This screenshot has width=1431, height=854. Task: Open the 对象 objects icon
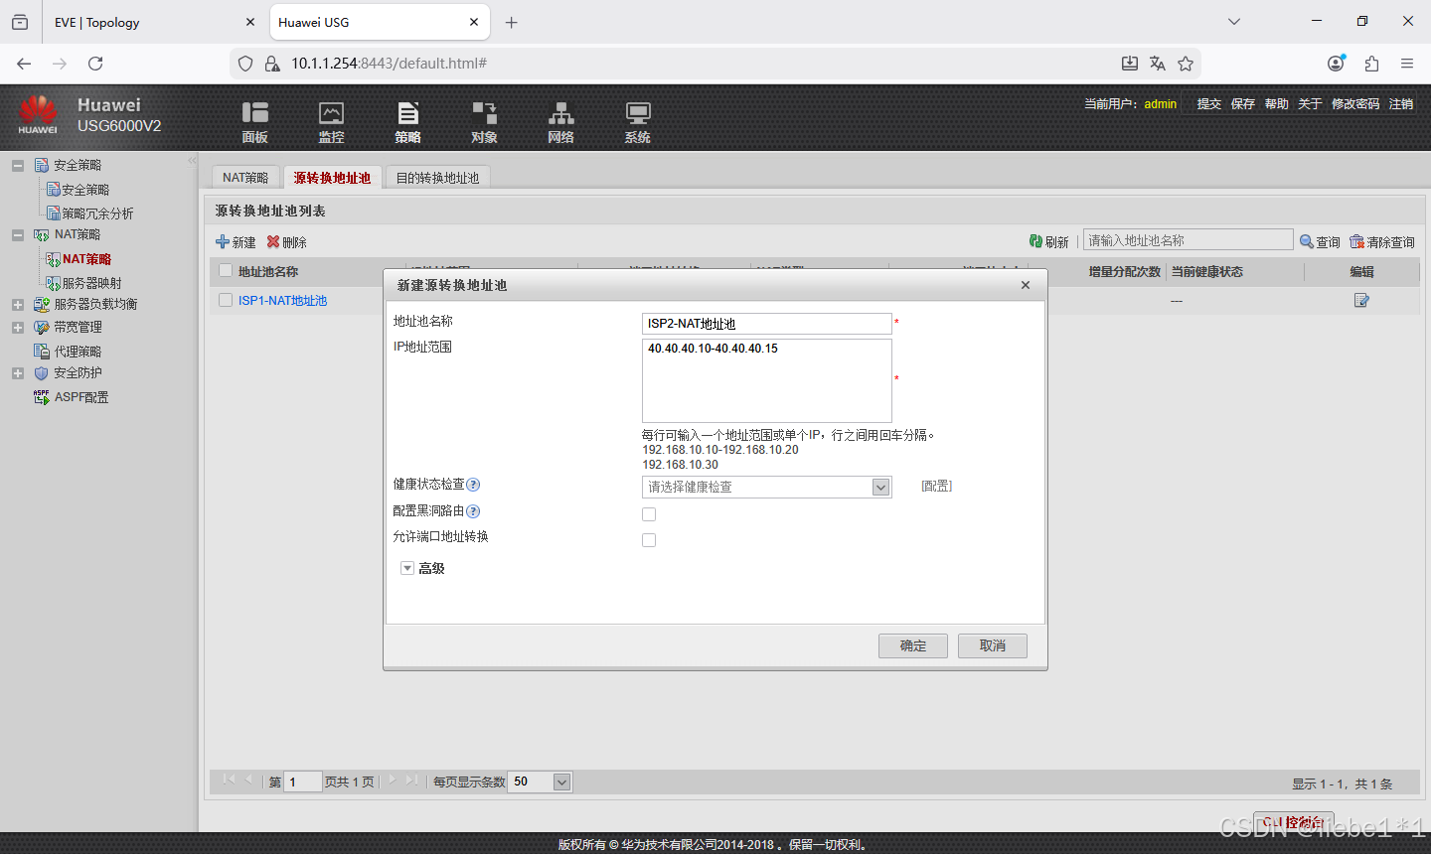coord(484,122)
